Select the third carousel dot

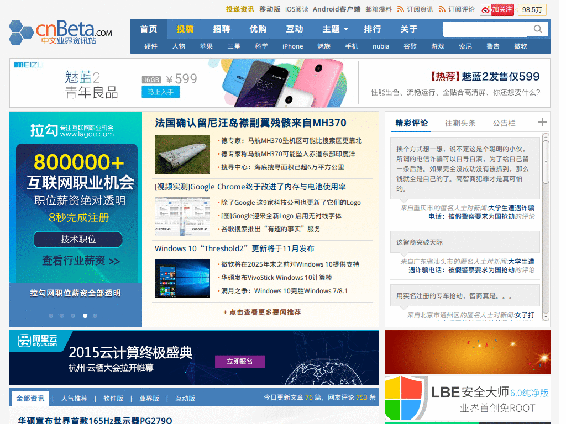coord(73,316)
